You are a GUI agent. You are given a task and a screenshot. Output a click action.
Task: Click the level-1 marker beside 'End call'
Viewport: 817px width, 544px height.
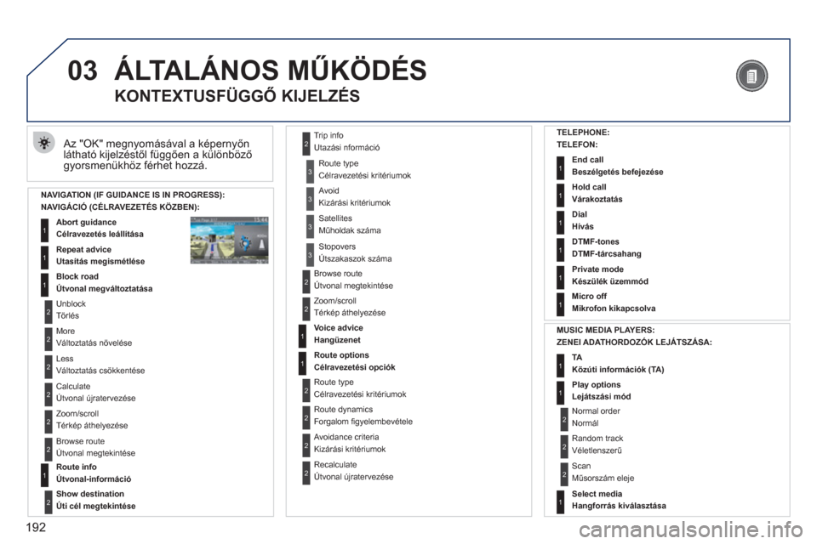(x=560, y=168)
